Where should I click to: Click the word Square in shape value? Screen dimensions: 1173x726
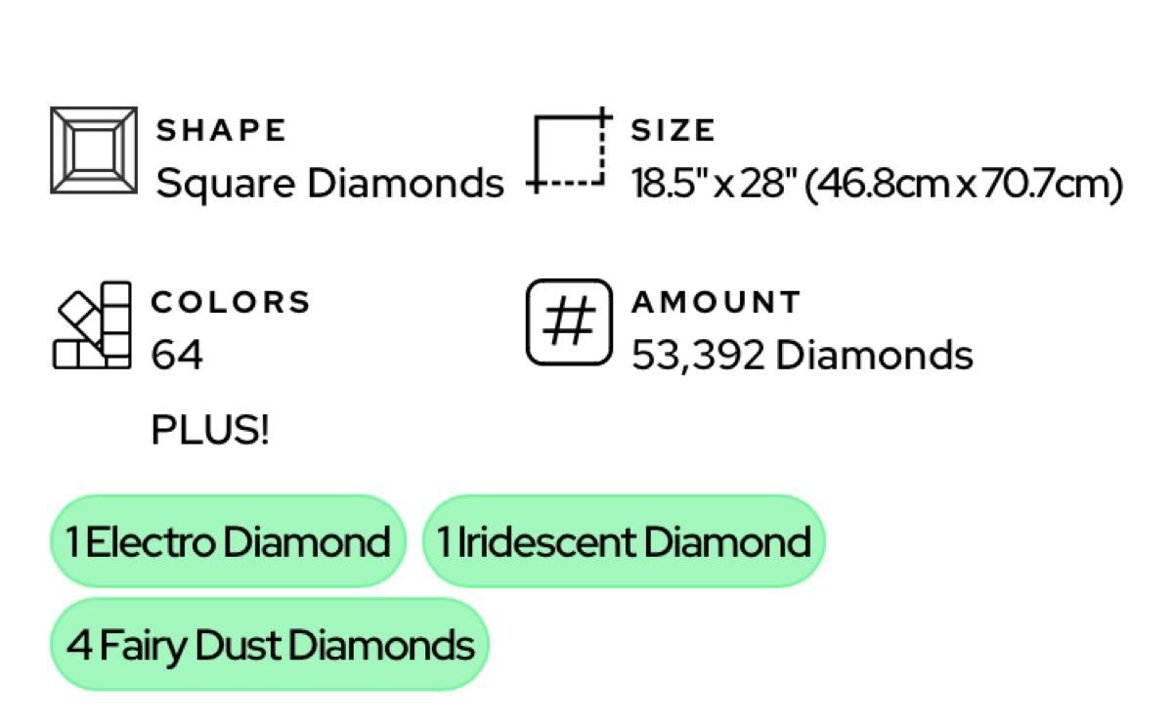tap(227, 184)
